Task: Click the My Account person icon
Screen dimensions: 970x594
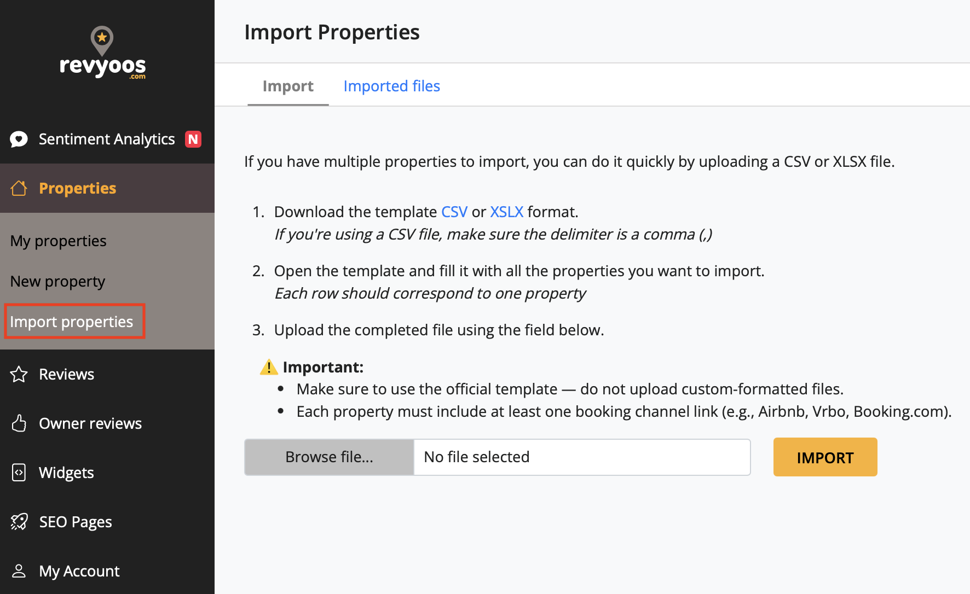Action: click(19, 571)
